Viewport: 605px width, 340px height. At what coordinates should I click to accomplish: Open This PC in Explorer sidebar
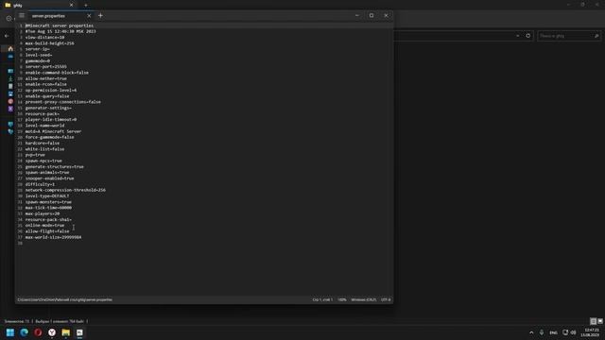point(10,124)
